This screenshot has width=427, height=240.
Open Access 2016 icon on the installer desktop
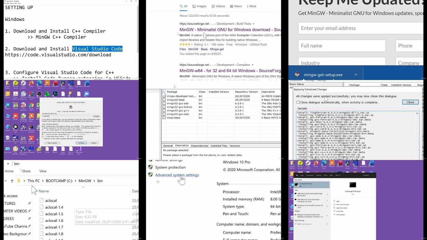pos(55,83)
